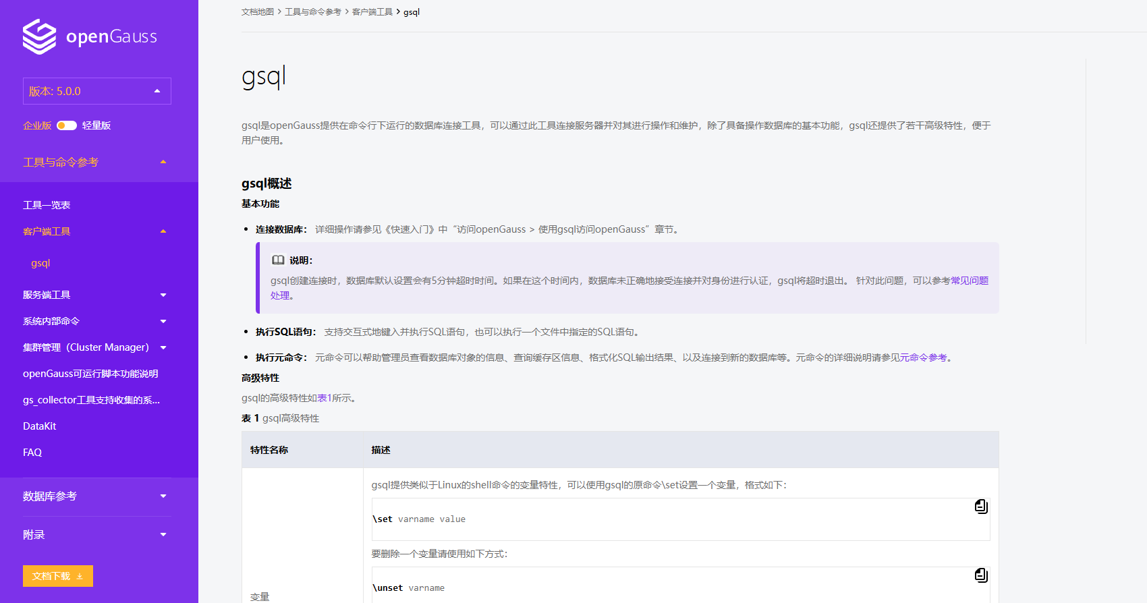Copy the \unset varname code

981,575
